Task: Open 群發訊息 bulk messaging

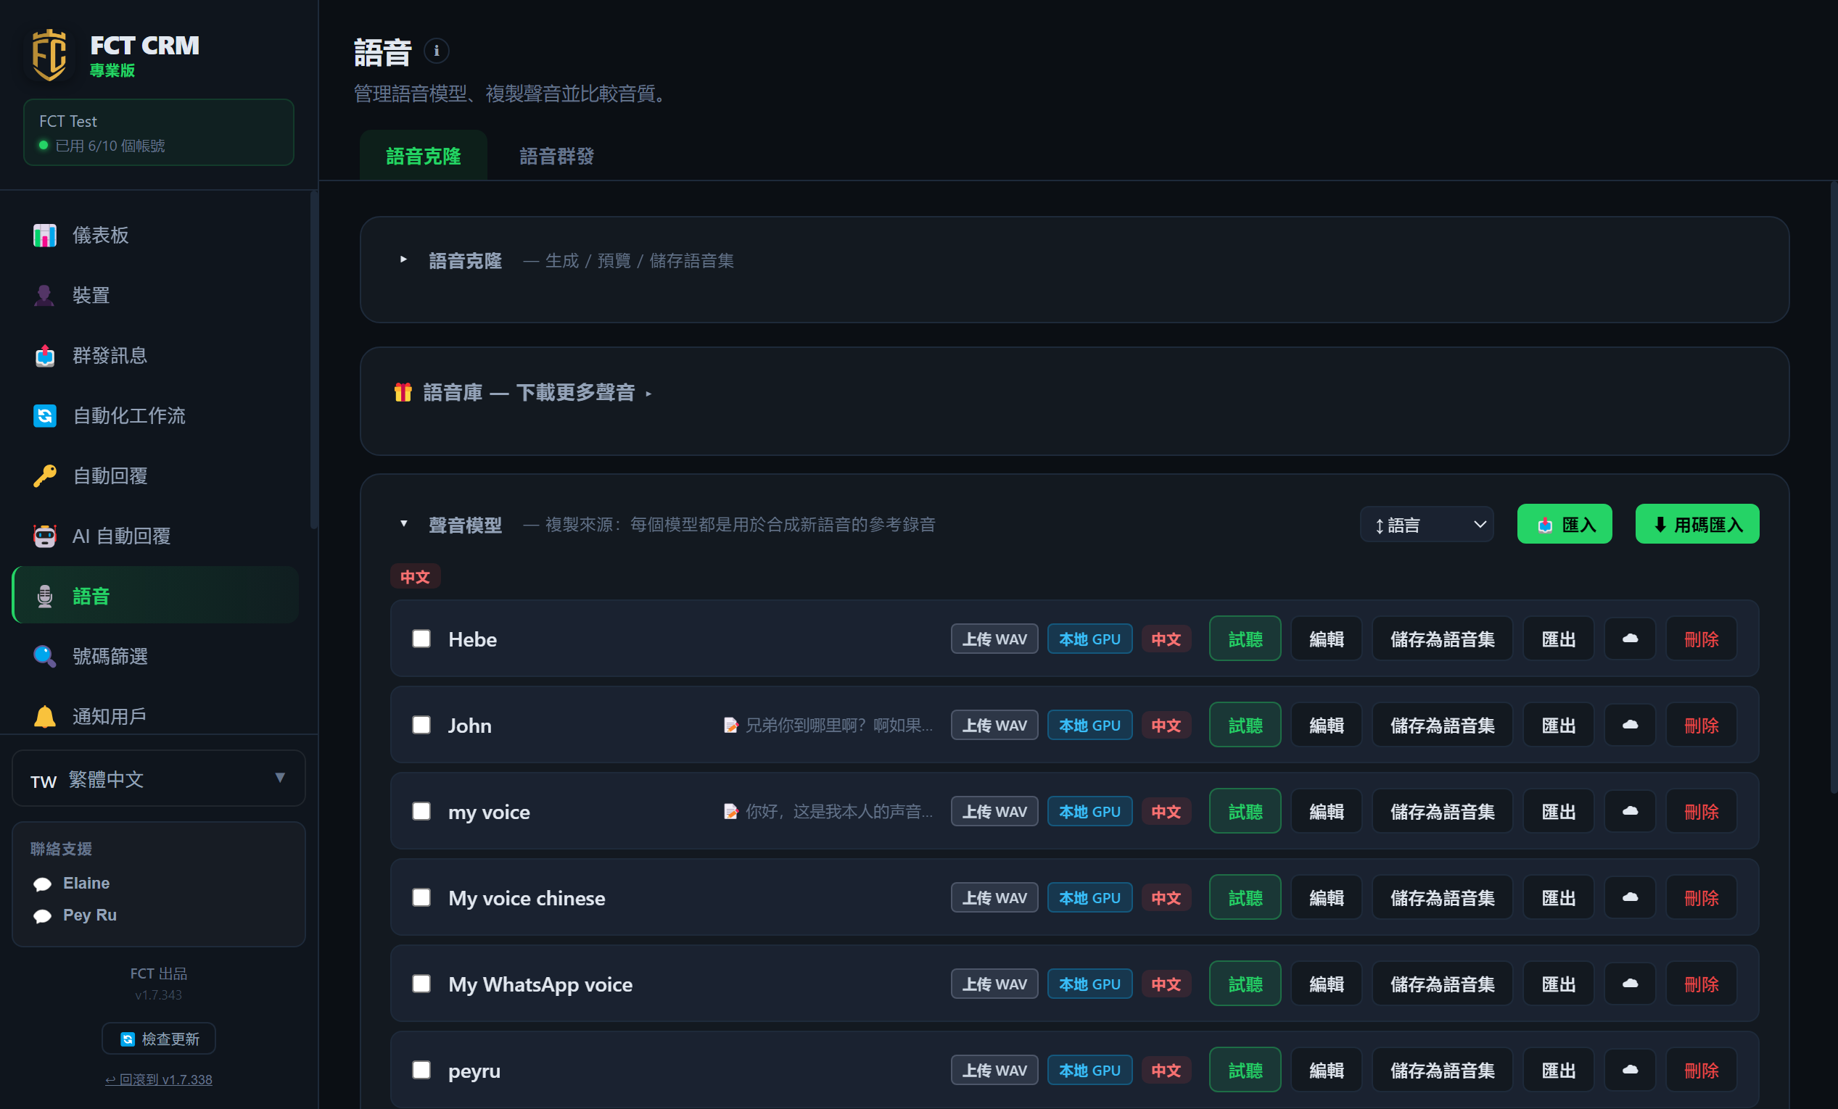Action: [156, 355]
